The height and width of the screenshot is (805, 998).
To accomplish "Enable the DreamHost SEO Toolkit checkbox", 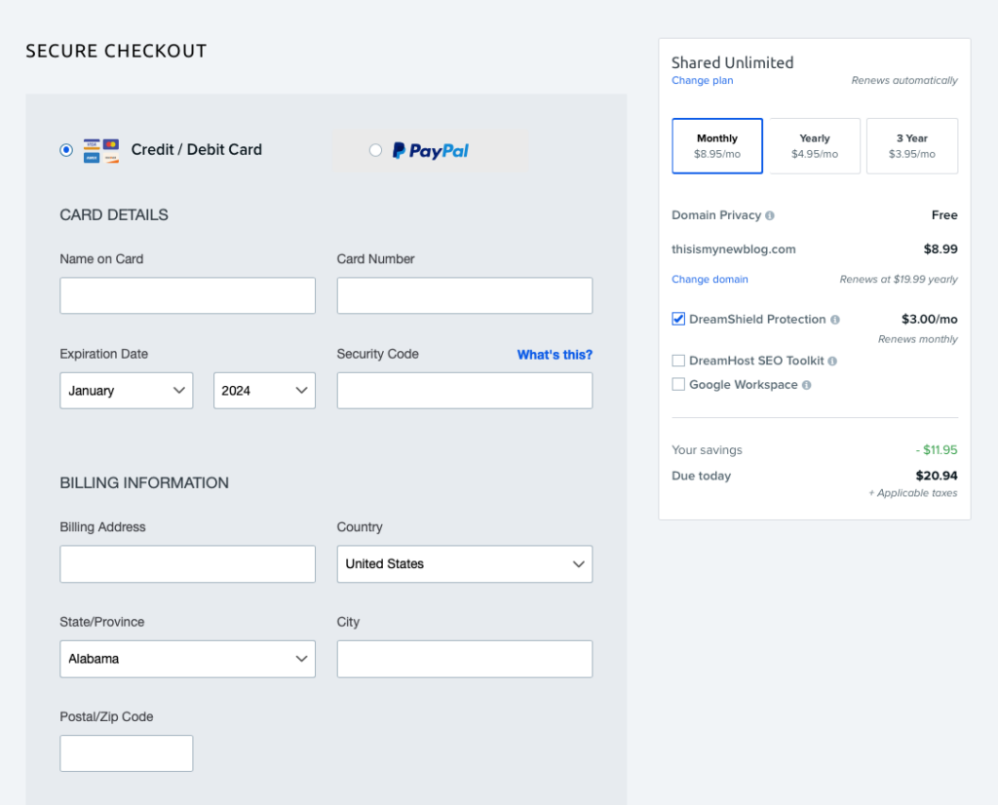I will click(678, 361).
